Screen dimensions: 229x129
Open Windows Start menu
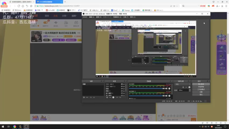point(3,126)
